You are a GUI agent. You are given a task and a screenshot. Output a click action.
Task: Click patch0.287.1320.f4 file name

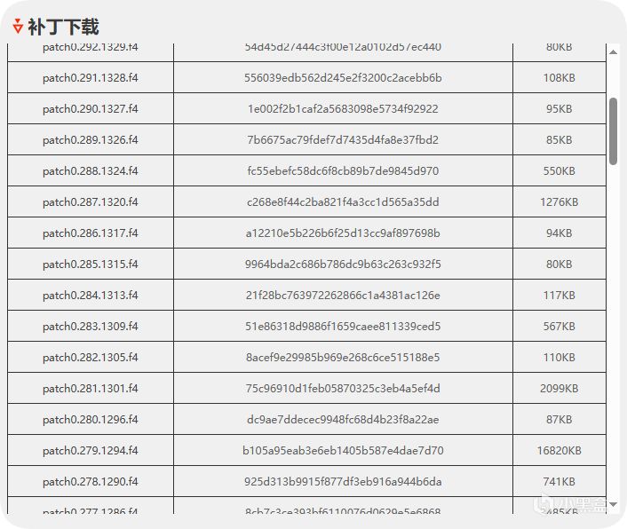point(91,202)
